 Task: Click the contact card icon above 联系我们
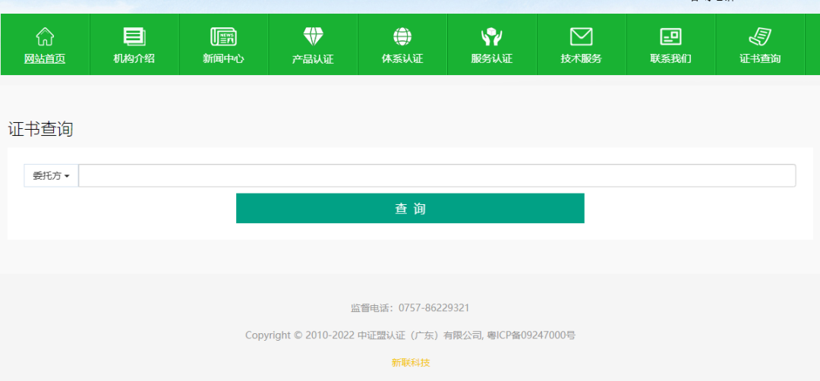tap(670, 36)
